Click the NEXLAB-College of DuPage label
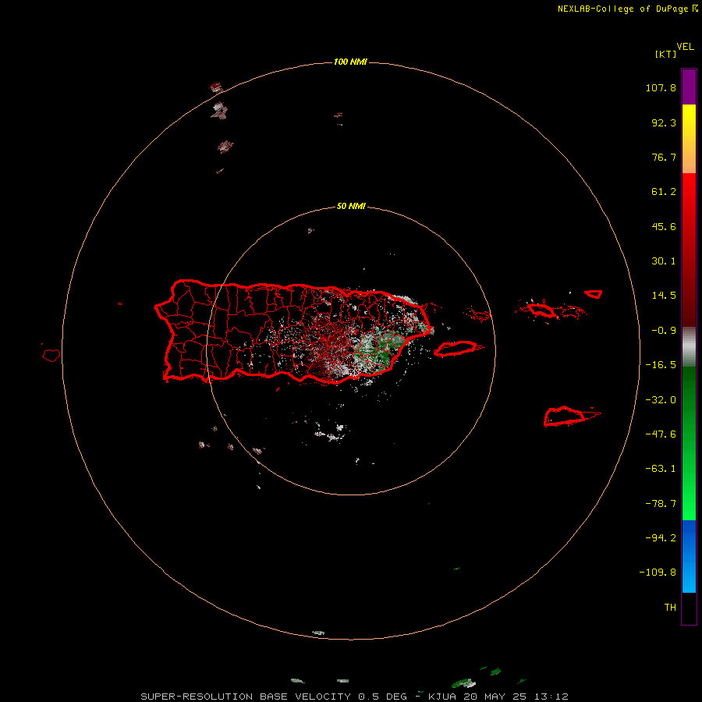 [x=628, y=9]
